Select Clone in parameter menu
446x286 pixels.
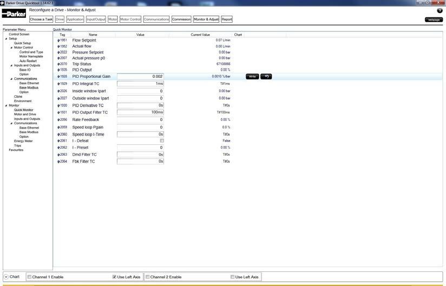point(18,97)
